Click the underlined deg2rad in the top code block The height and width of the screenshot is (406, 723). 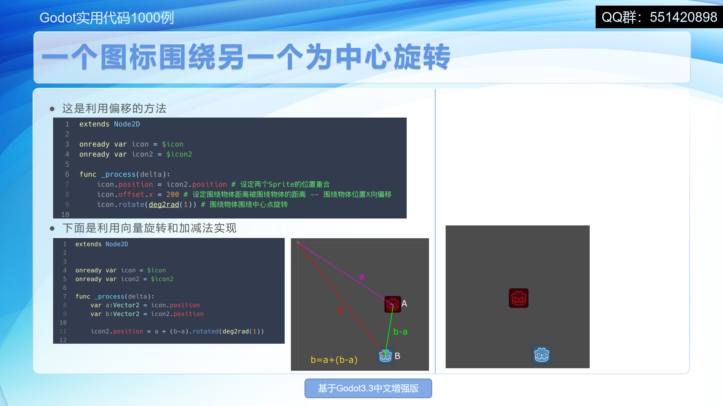pyautogui.click(x=164, y=204)
